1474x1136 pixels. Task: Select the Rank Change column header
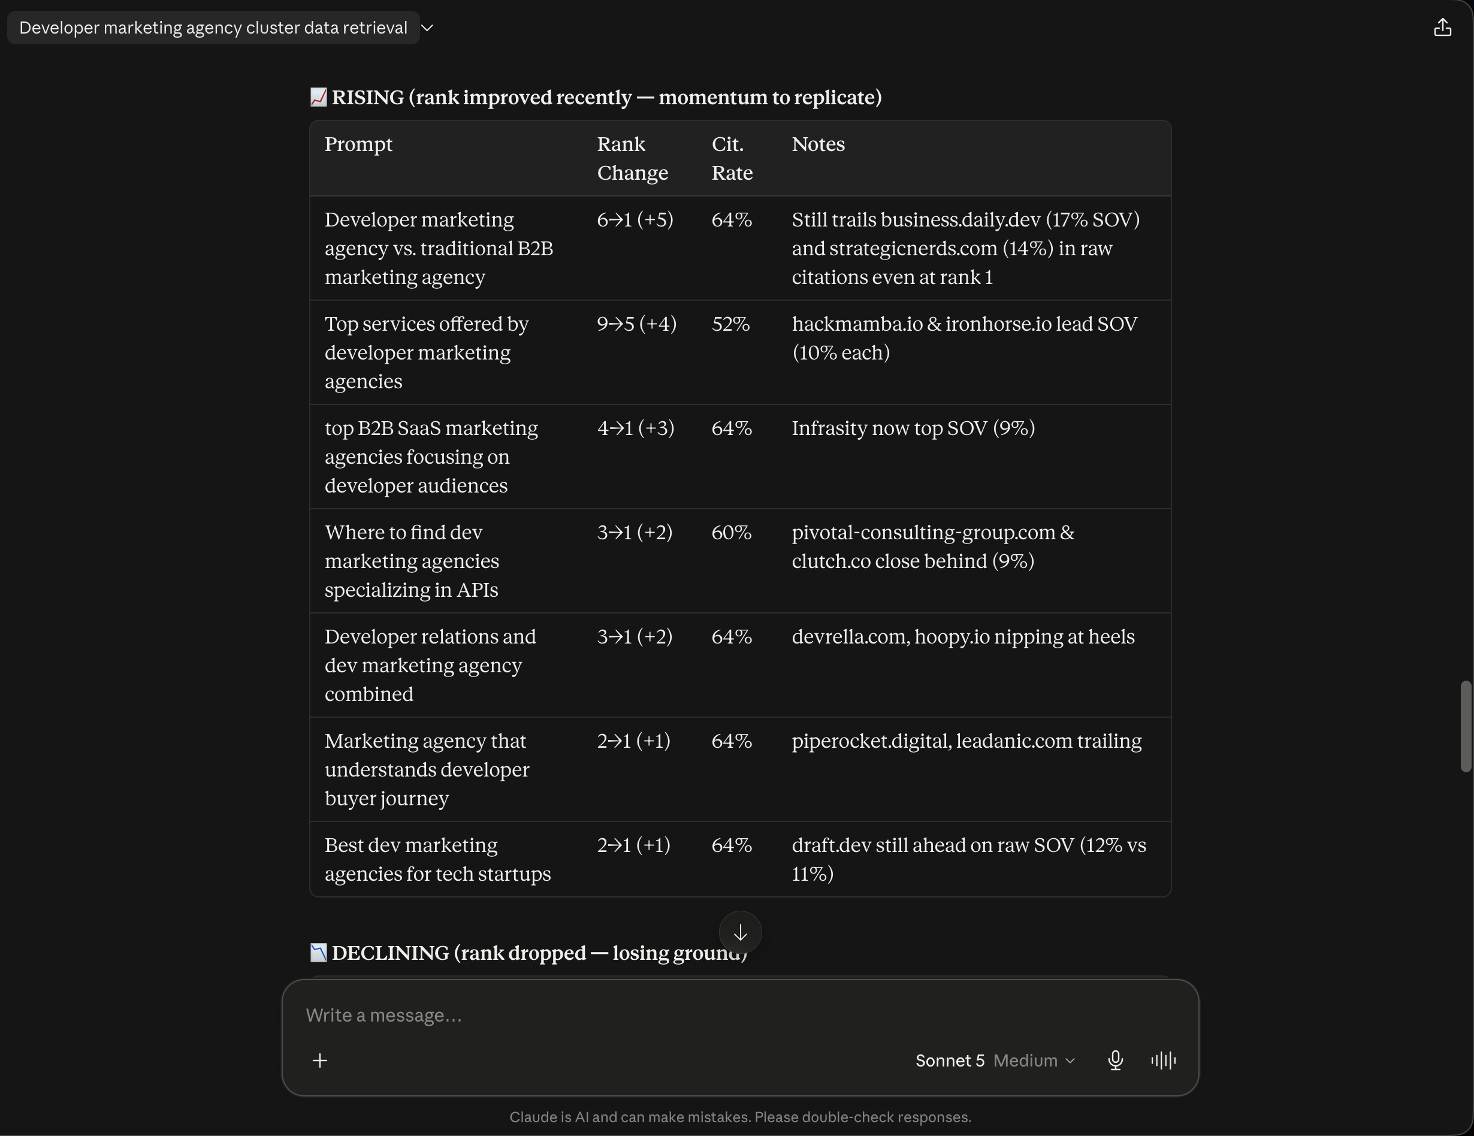point(632,159)
